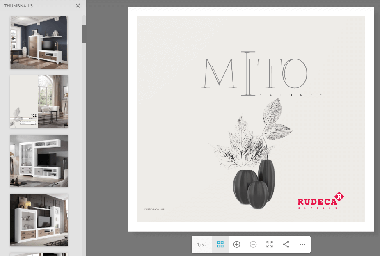The width and height of the screenshot is (380, 256).
Task: Select the partially visible bottom thumbnail
Action: (39, 254)
